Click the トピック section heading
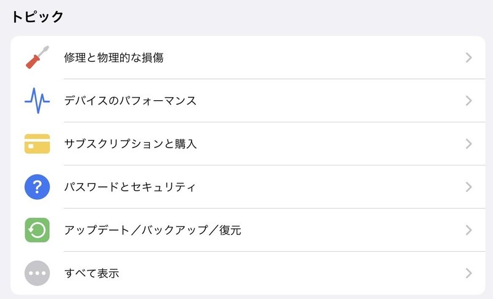Viewport: 493px width, 299px height. tap(38, 17)
